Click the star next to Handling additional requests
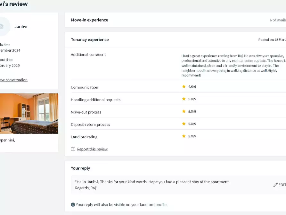This screenshot has height=215, width=286. pyautogui.click(x=184, y=99)
